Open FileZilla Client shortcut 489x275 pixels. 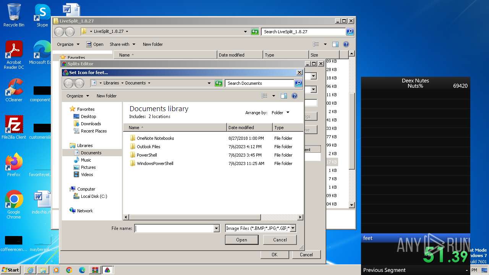point(14,127)
